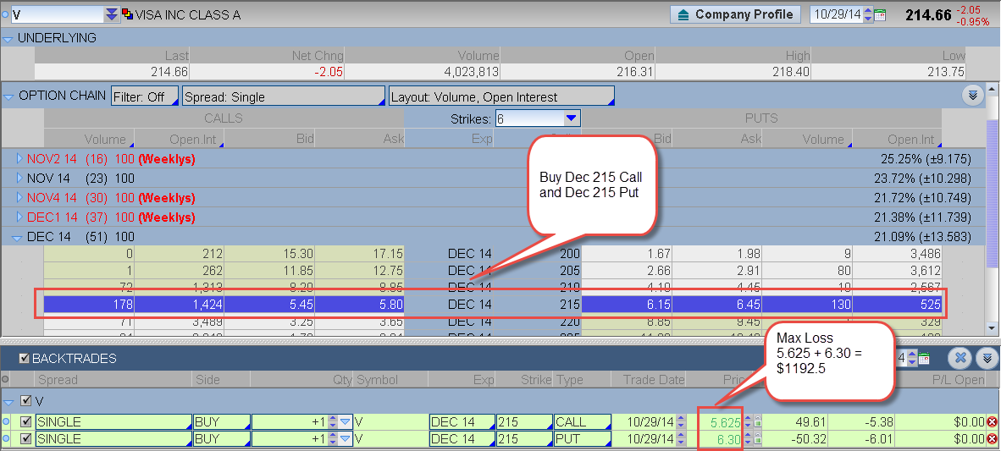Screen dimensions: 1001x451
Task: Adjust the CALL trade quantity stepper
Action: (x=331, y=422)
